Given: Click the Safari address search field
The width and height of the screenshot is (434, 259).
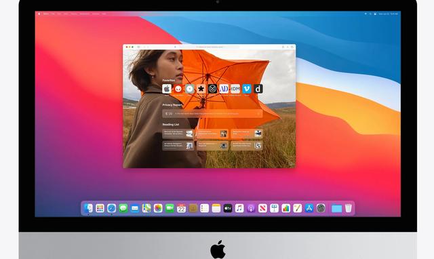Looking at the screenshot, I should click(x=210, y=47).
